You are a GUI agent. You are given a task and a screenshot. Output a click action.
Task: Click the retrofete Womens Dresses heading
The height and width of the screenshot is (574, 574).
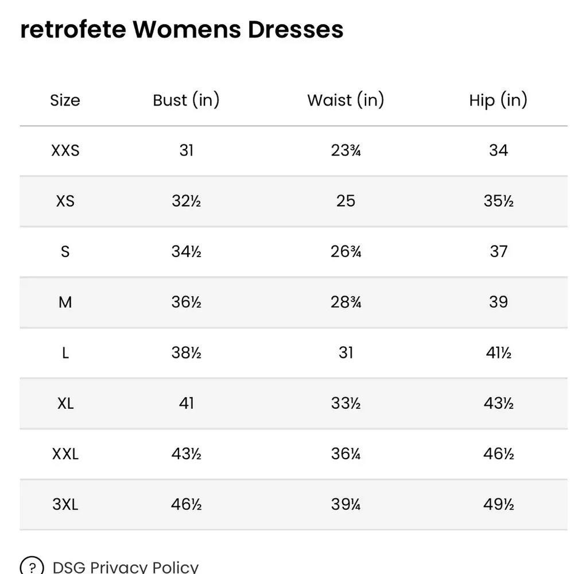[181, 30]
